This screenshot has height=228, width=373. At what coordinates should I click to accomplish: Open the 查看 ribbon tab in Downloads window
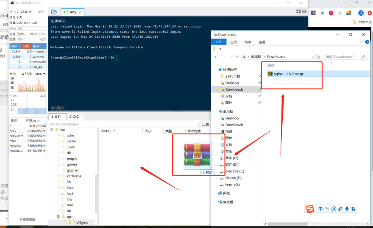(262, 42)
